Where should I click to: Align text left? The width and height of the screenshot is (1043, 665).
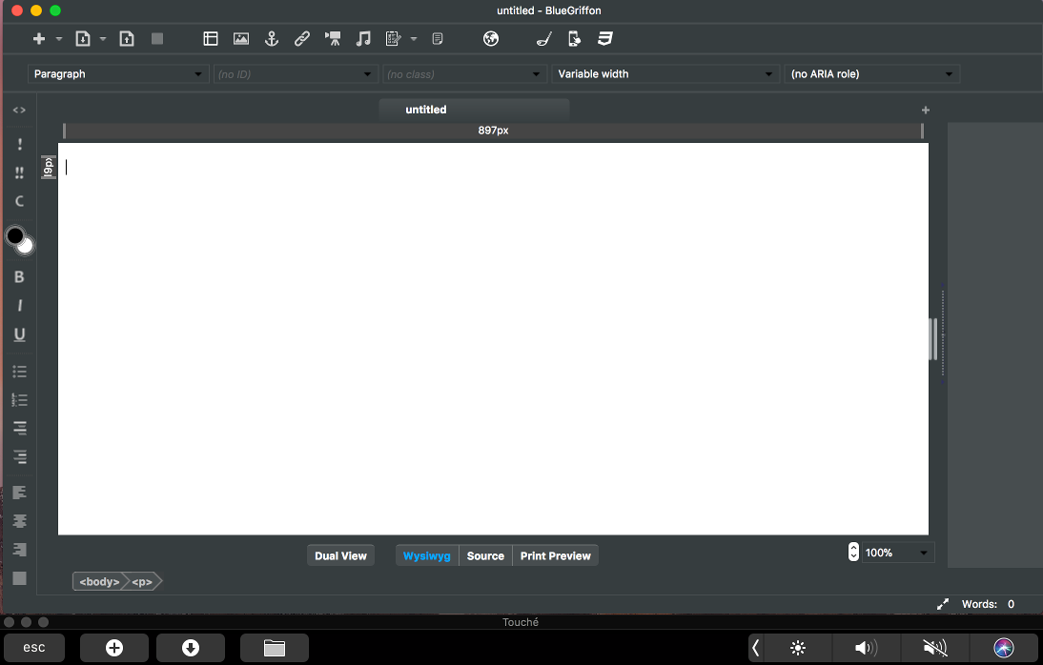[19, 493]
